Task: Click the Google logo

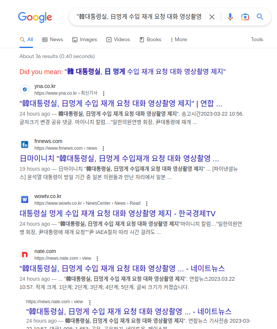Action: (35, 17)
